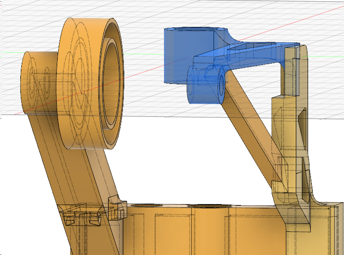The height and width of the screenshot is (255, 344).
Task: Select the small blue pivot cylinder
Action: click(206, 84)
